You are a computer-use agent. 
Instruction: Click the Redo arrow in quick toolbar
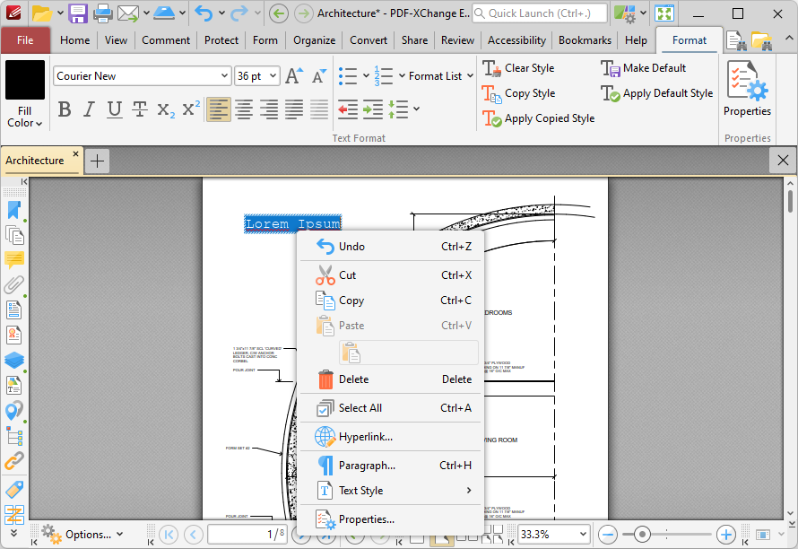239,13
